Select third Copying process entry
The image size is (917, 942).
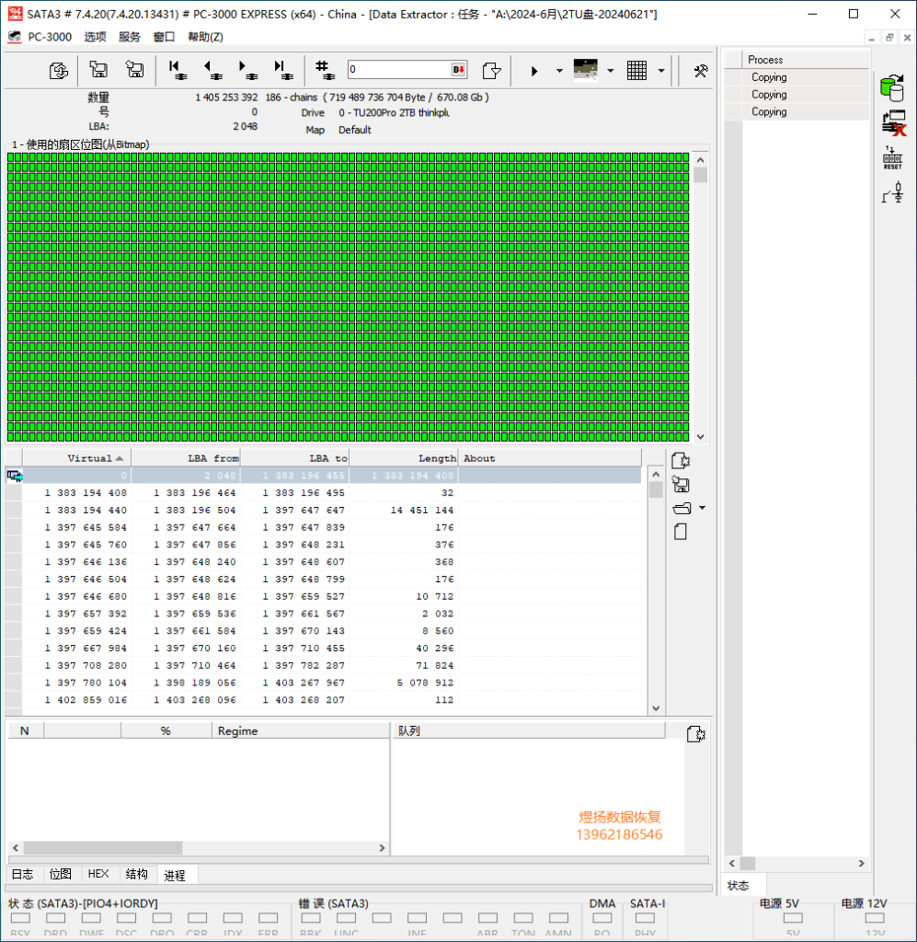[797, 111]
